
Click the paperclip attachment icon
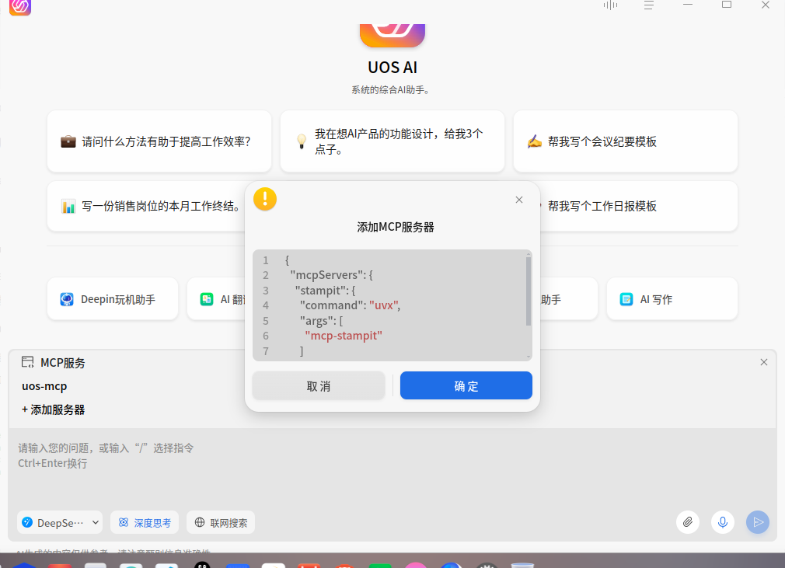[x=688, y=522]
